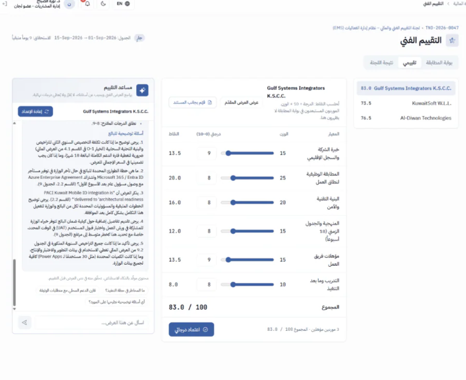Open the التقييم الفني breadcrumb at the top

(x=433, y=4)
